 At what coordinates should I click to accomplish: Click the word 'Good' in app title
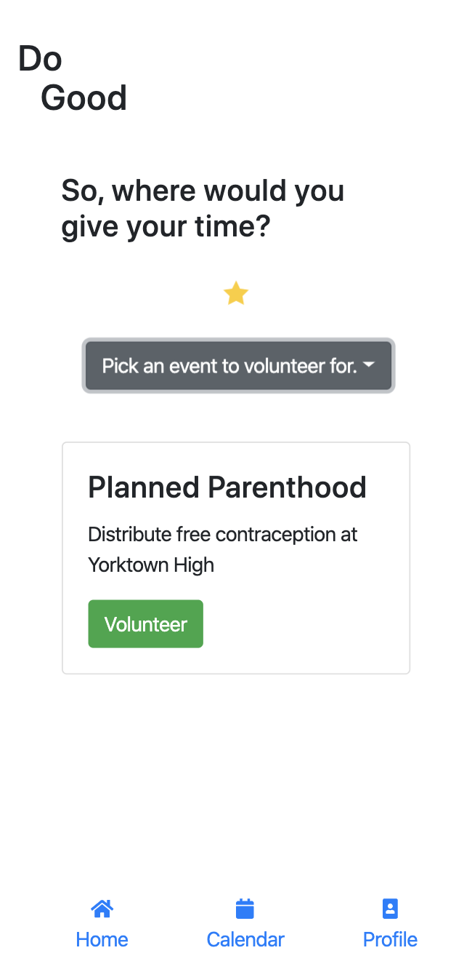[84, 98]
